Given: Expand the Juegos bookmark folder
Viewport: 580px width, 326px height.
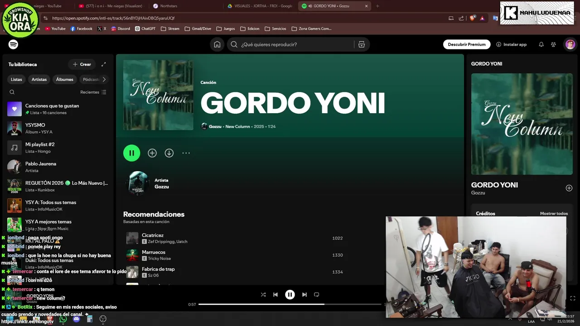Looking at the screenshot, I should tap(226, 29).
